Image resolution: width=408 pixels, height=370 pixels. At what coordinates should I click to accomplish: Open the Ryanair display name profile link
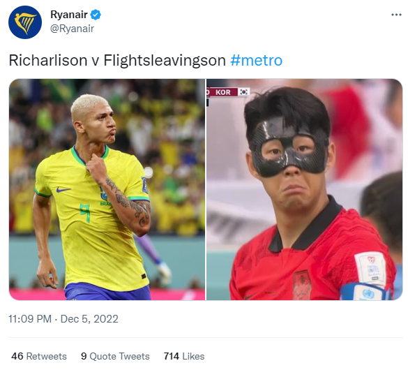[69, 15]
